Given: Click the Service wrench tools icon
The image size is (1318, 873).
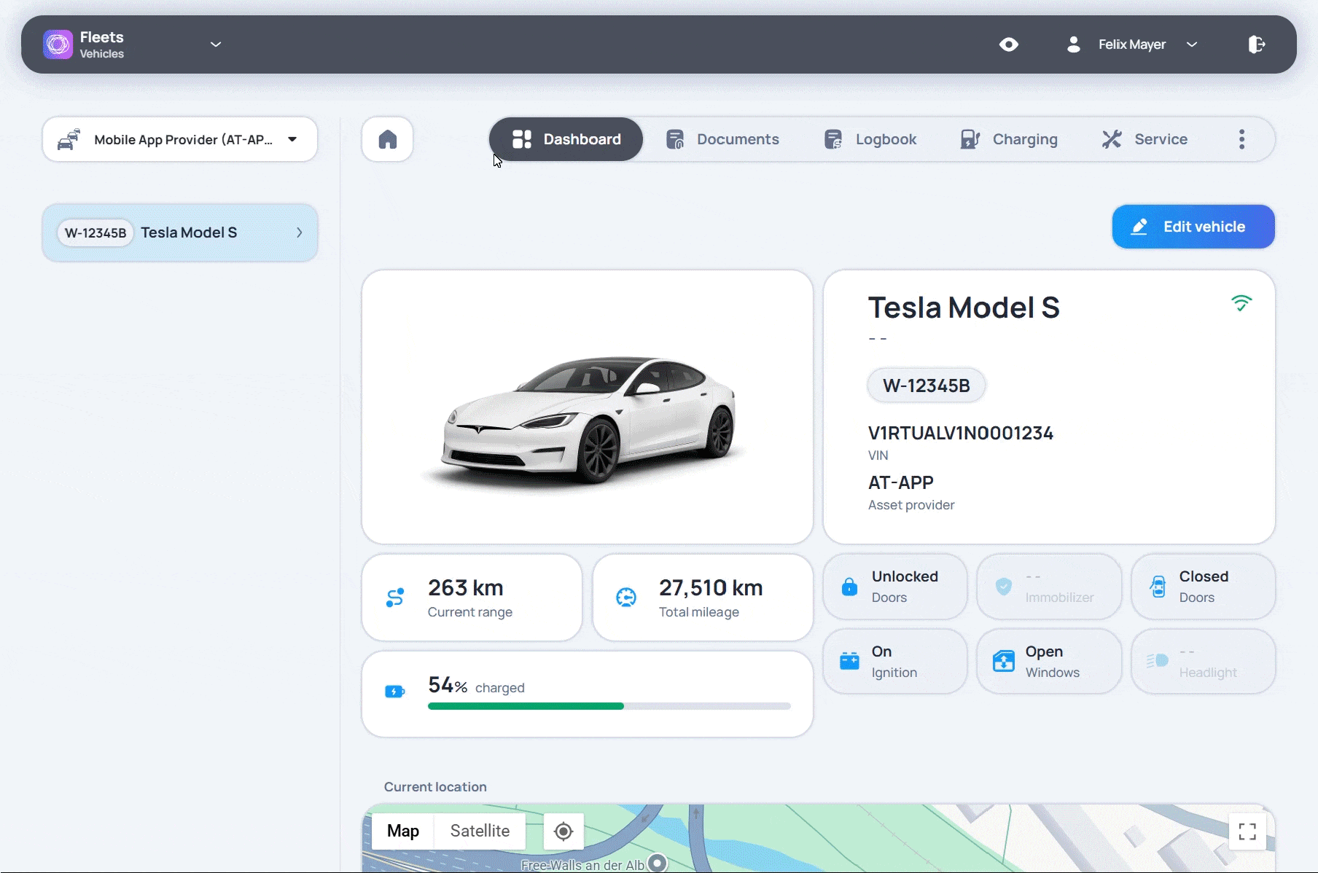Looking at the screenshot, I should coord(1112,139).
